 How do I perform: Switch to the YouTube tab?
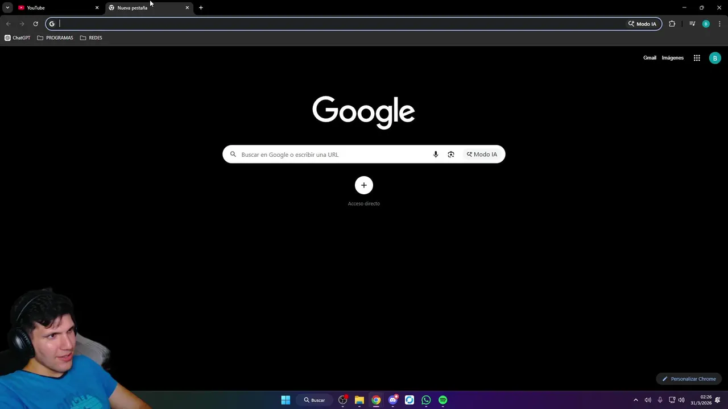click(x=59, y=8)
